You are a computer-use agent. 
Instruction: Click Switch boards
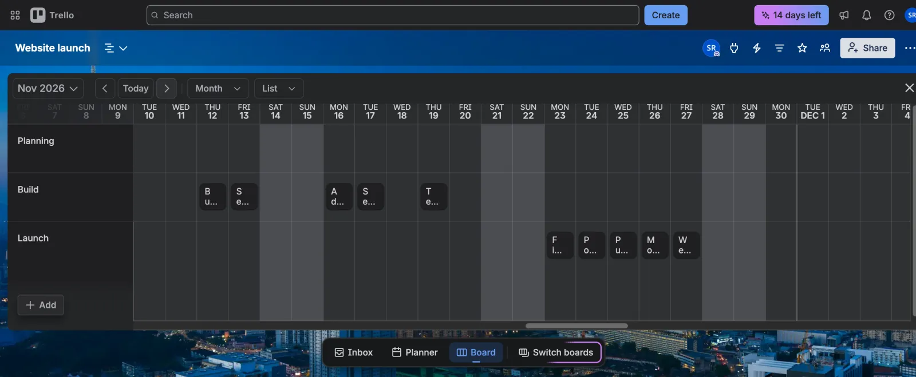coord(556,352)
